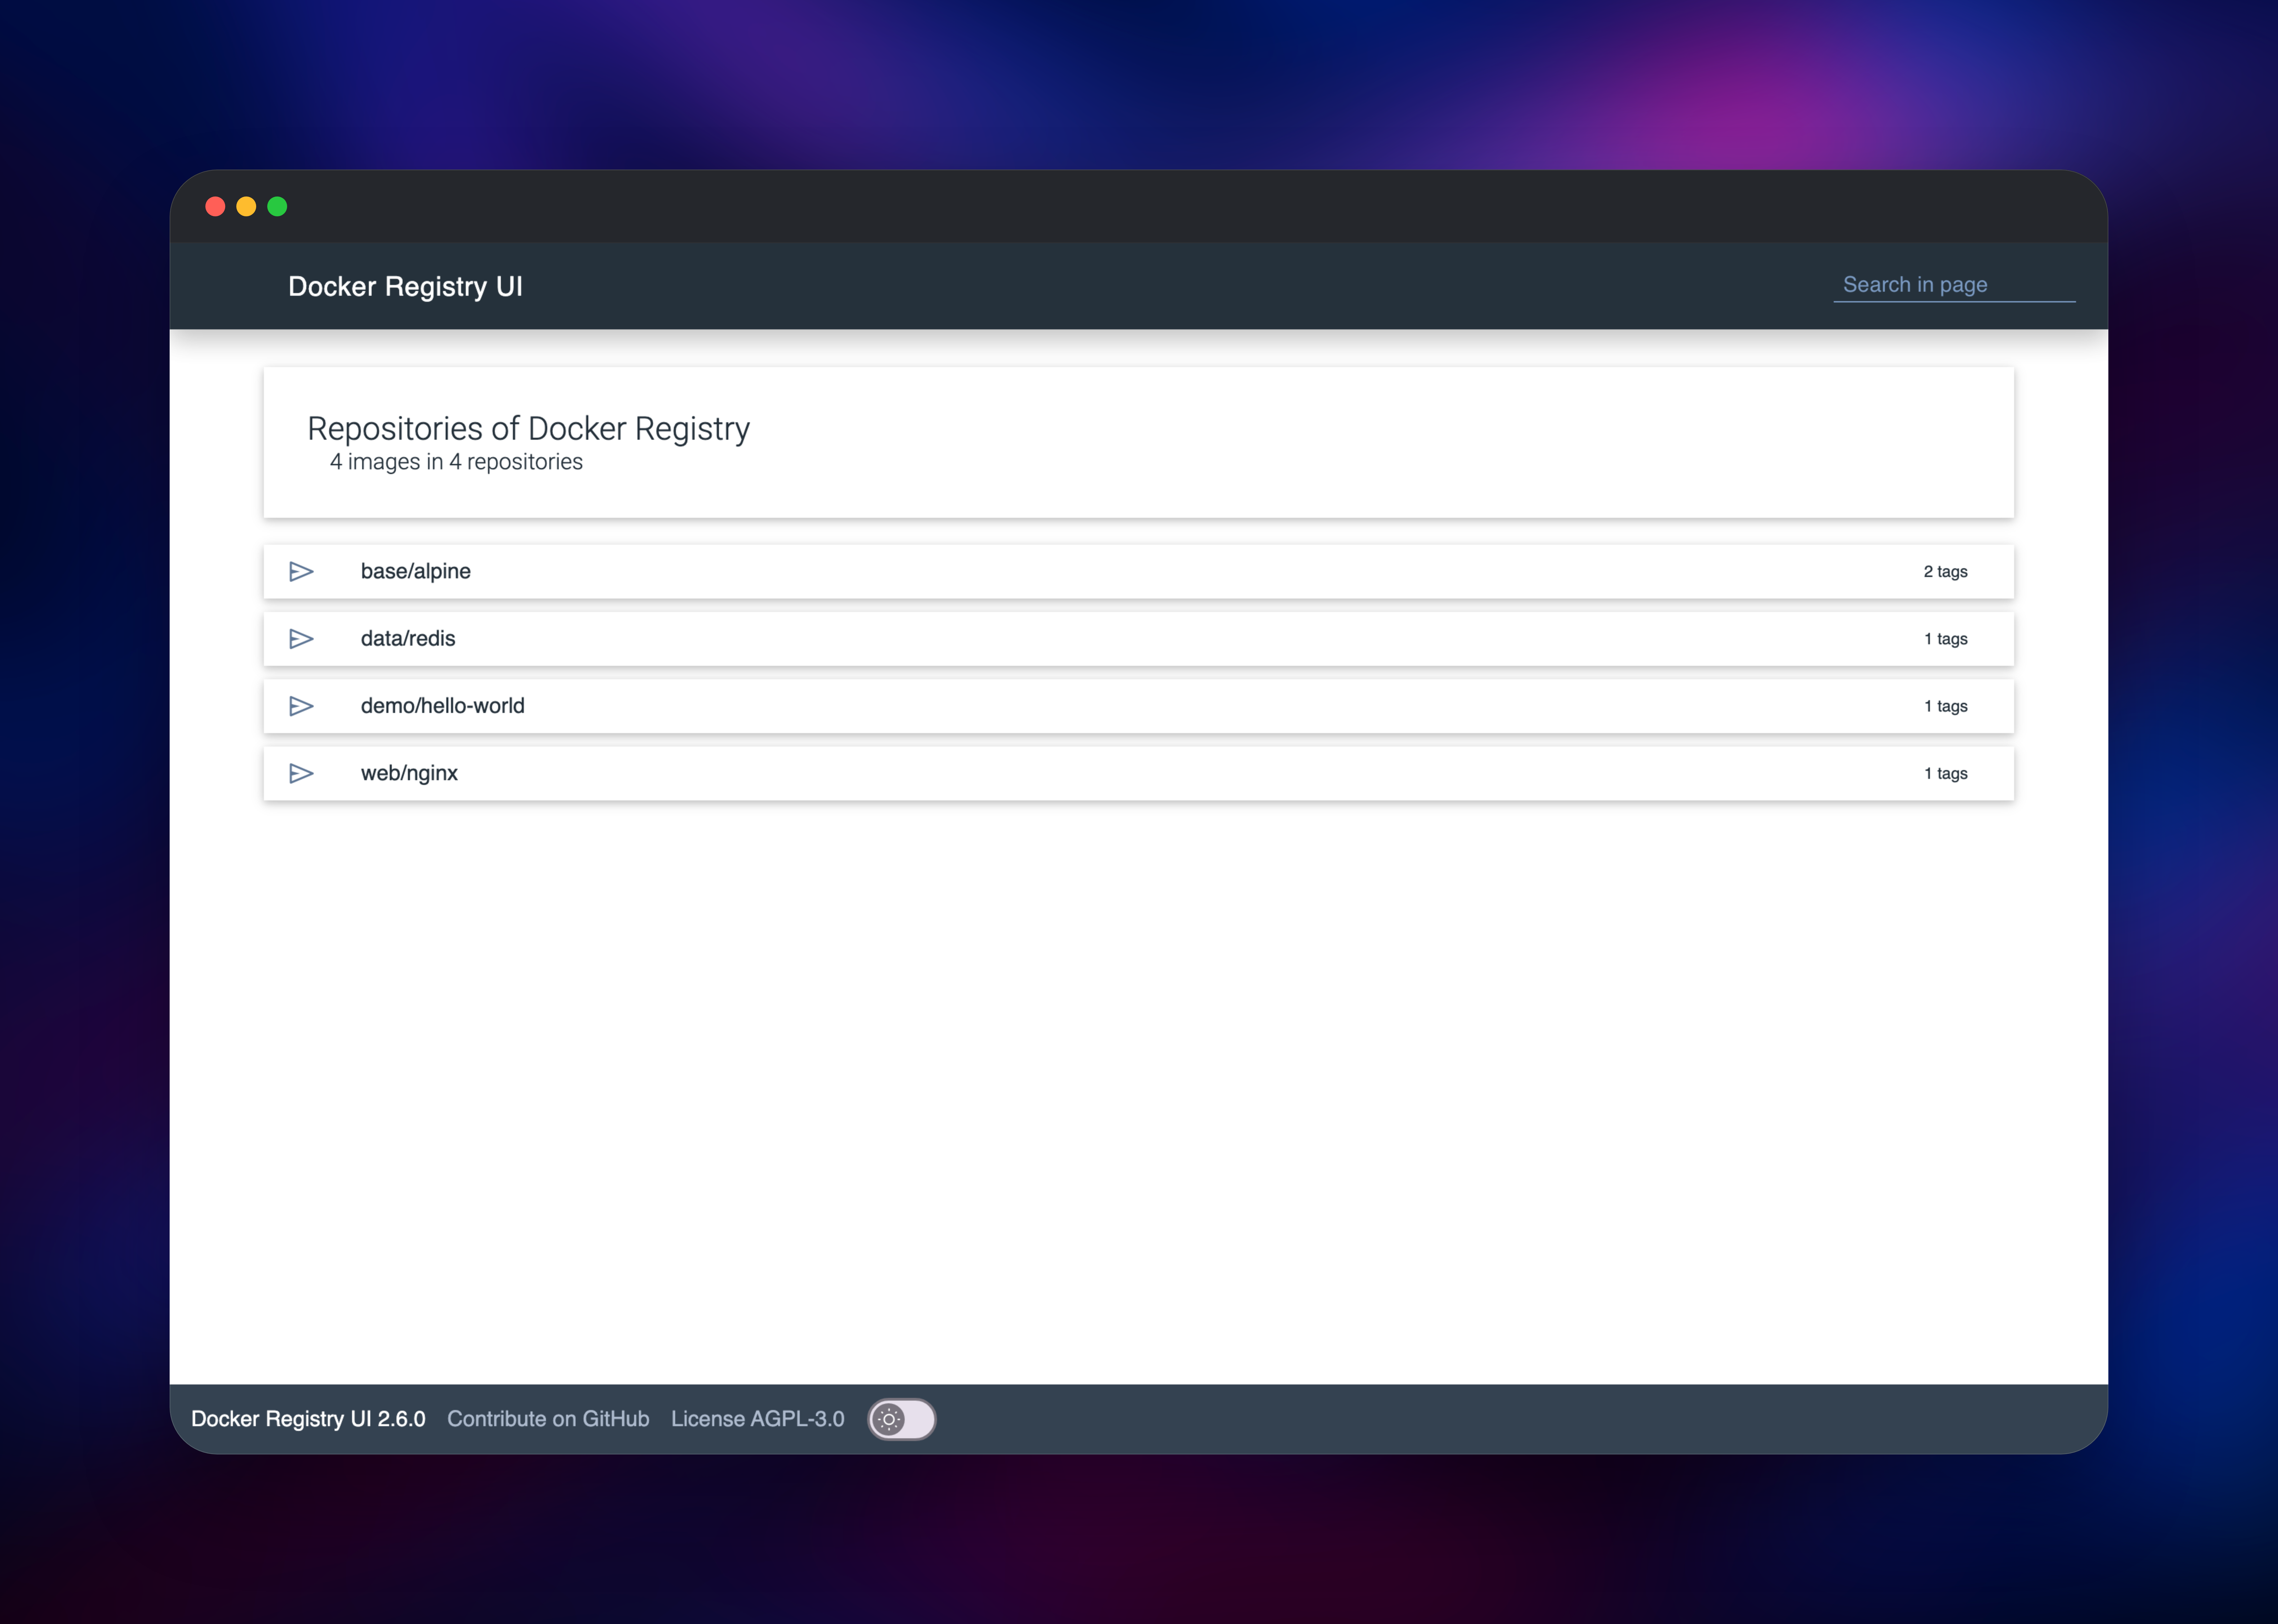
Task: Open the License AGPL-3.0 link
Action: click(x=757, y=1419)
